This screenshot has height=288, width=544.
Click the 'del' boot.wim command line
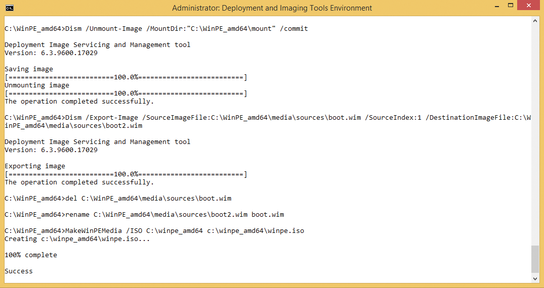pos(118,199)
